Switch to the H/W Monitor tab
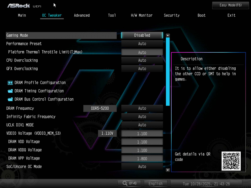This screenshot has width=251, height=188. pyautogui.click(x=142, y=15)
